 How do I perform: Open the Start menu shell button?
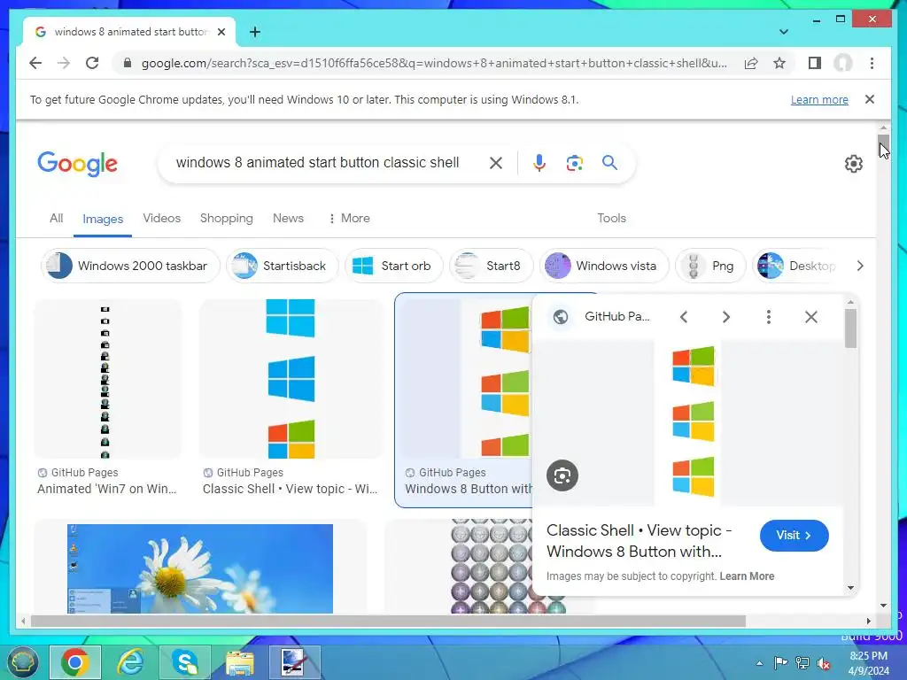point(22,662)
